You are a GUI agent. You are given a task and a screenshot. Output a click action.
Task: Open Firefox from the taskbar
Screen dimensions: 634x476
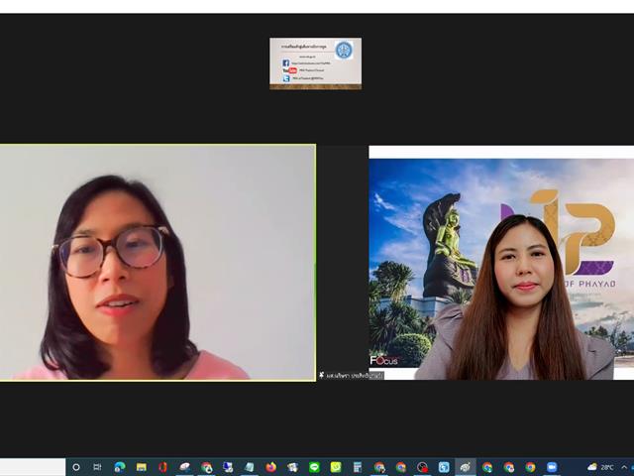point(270,467)
